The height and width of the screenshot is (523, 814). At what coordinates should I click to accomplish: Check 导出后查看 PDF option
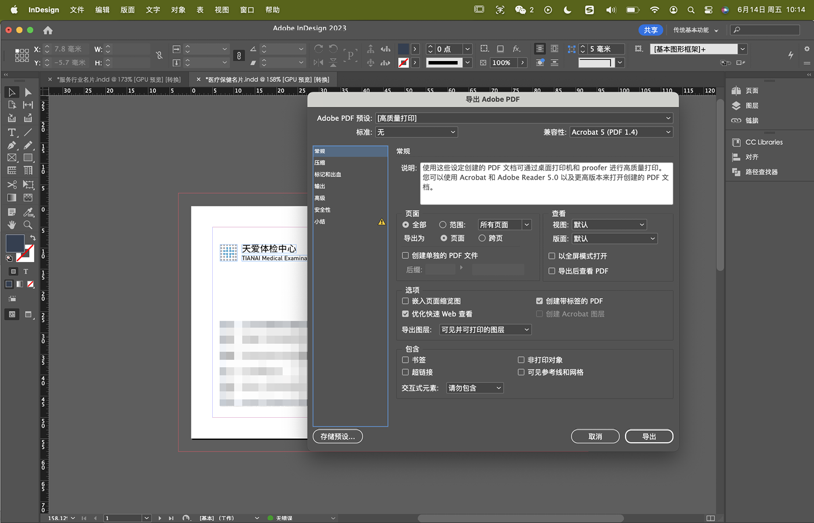tap(552, 271)
